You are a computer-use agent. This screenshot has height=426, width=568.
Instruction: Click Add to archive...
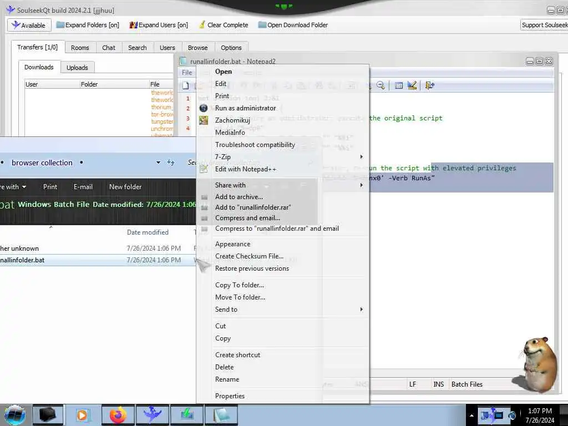pyautogui.click(x=239, y=197)
